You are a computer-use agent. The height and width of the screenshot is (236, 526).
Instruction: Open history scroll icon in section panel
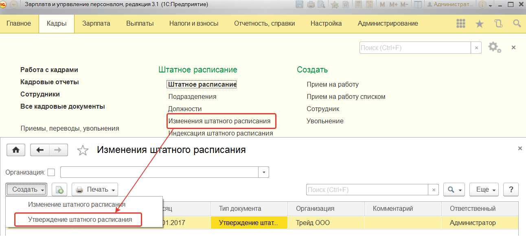[x=498, y=24]
